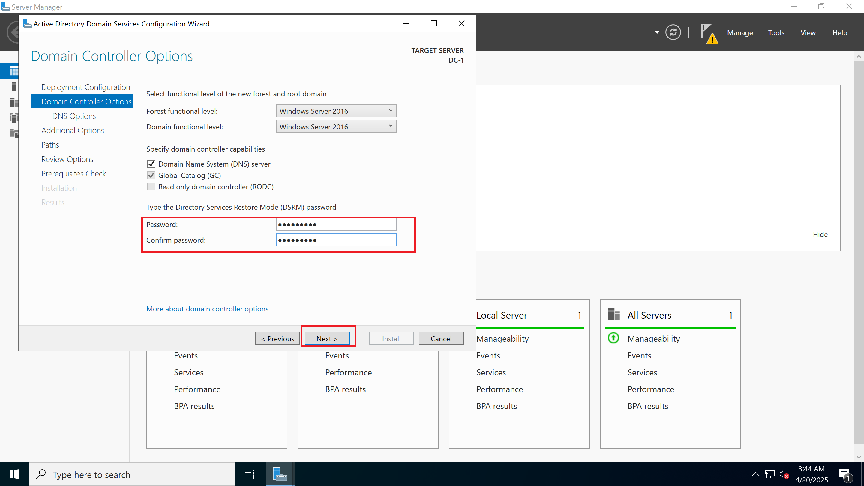Open Services in the Local Server tile
The height and width of the screenshot is (486, 864).
click(491, 372)
